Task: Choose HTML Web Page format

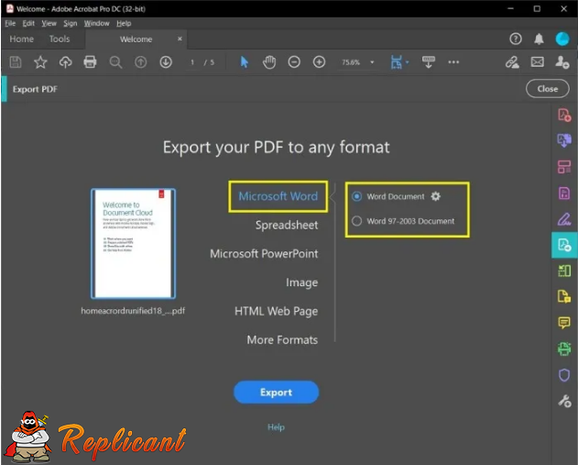Action: [276, 311]
